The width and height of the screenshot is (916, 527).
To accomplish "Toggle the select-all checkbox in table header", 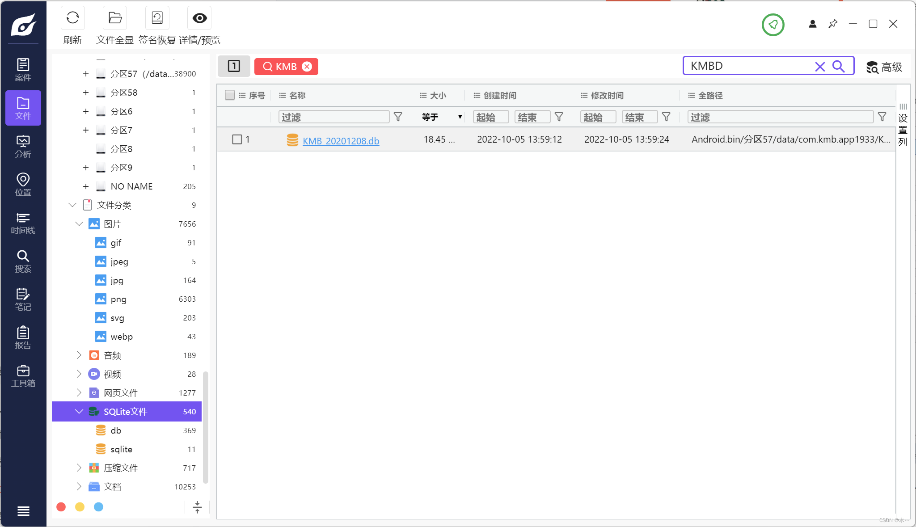I will [230, 95].
